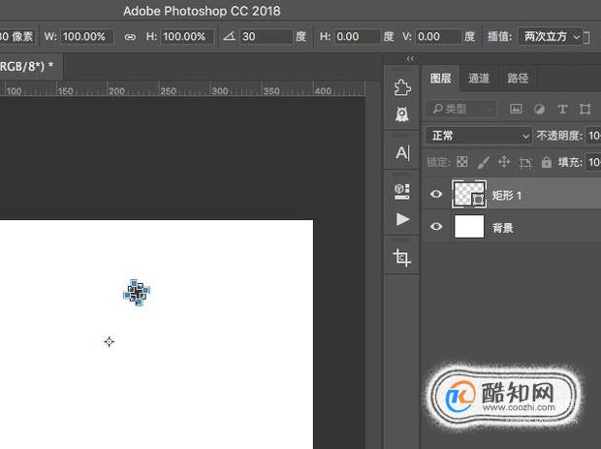Open the layer filter 类型 dropdown
The height and width of the screenshot is (449, 601).
(461, 110)
